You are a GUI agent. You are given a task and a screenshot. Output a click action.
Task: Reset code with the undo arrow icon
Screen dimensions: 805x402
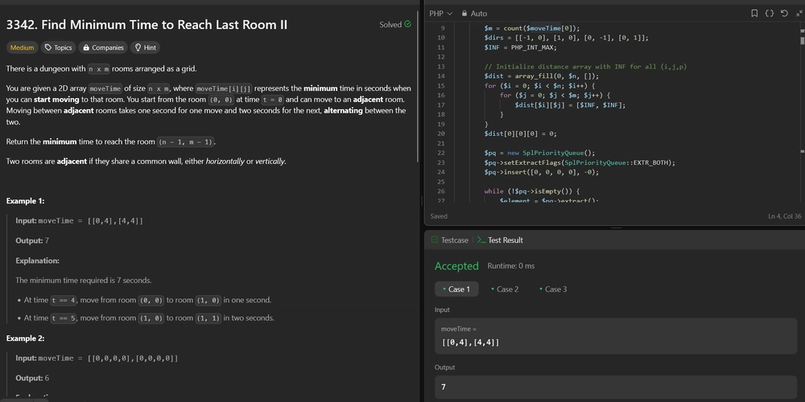point(784,14)
